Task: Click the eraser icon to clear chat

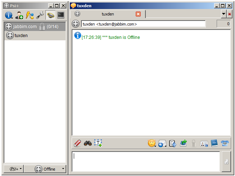Action: click(x=77, y=143)
